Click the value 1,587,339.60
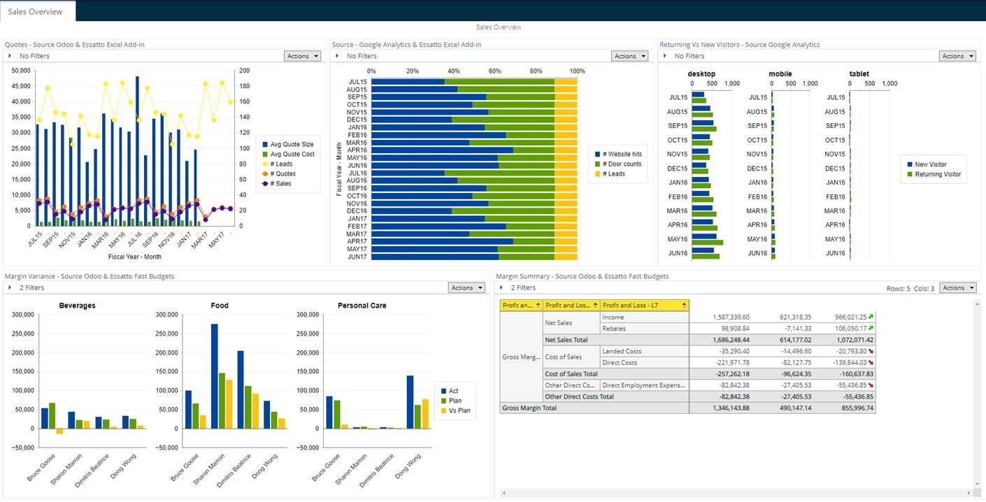This screenshot has height=502, width=986. [x=731, y=317]
